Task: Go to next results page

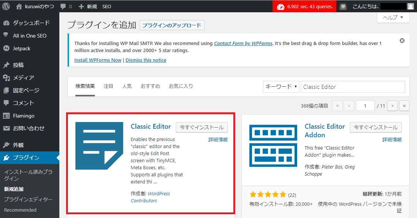Action: coord(392,106)
